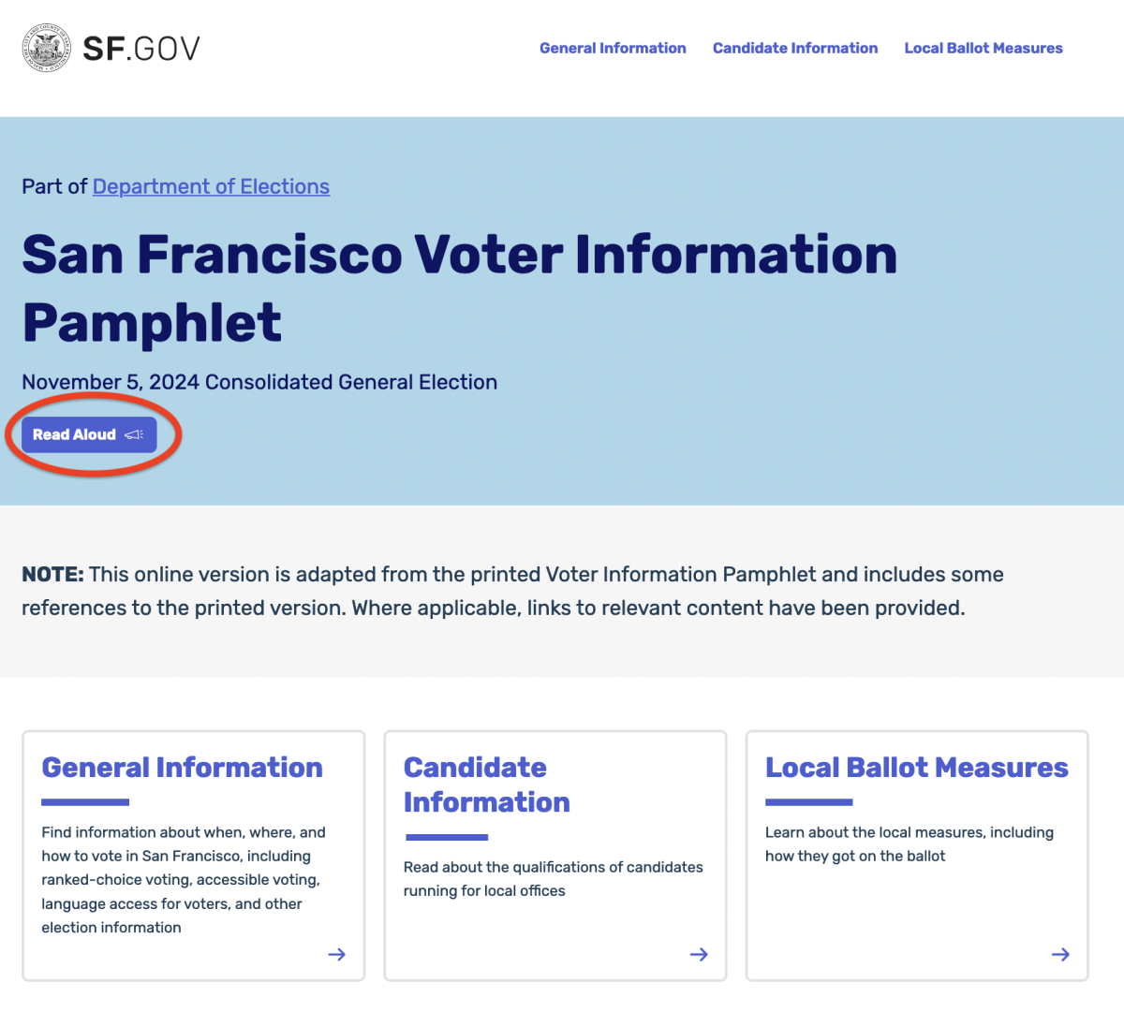Open the Local Ballot Measures card heading
The image size is (1124, 1012).
pyautogui.click(x=917, y=768)
